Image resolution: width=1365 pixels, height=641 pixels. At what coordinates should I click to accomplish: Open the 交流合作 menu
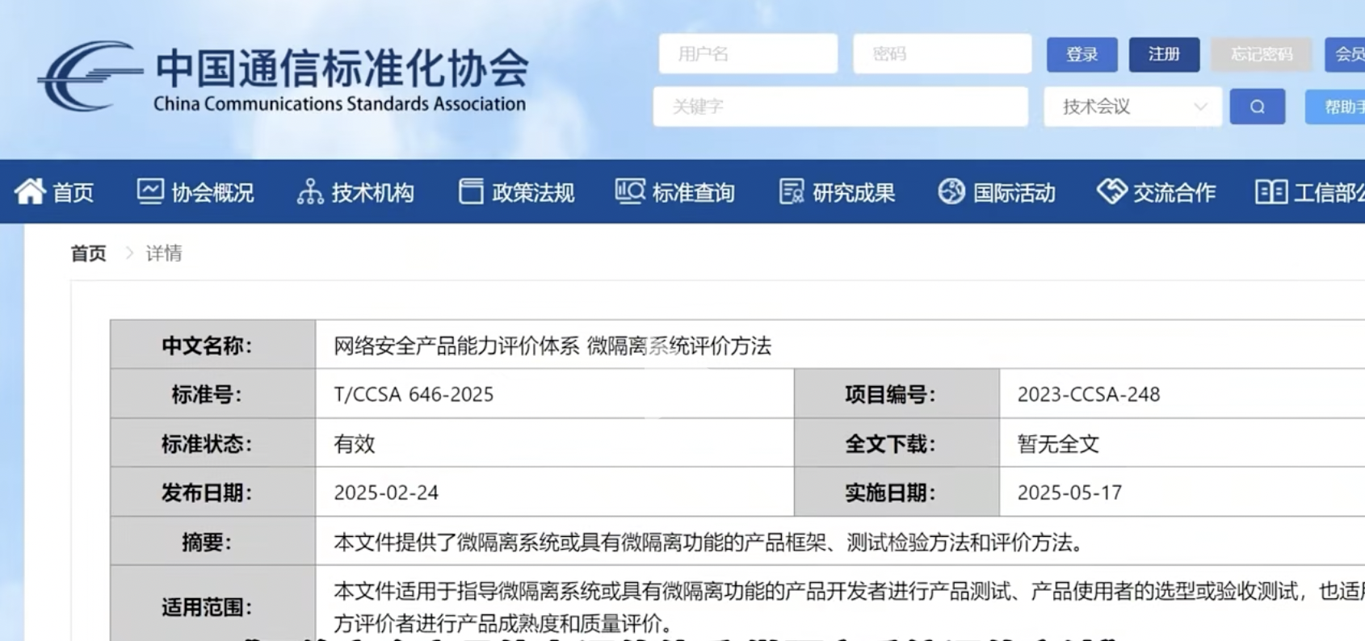tap(1156, 192)
